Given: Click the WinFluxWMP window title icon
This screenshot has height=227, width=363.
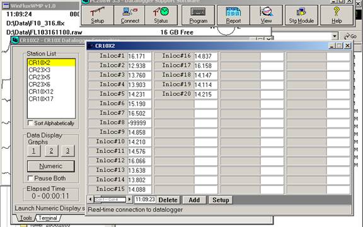Looking at the screenshot, I should [6, 6].
